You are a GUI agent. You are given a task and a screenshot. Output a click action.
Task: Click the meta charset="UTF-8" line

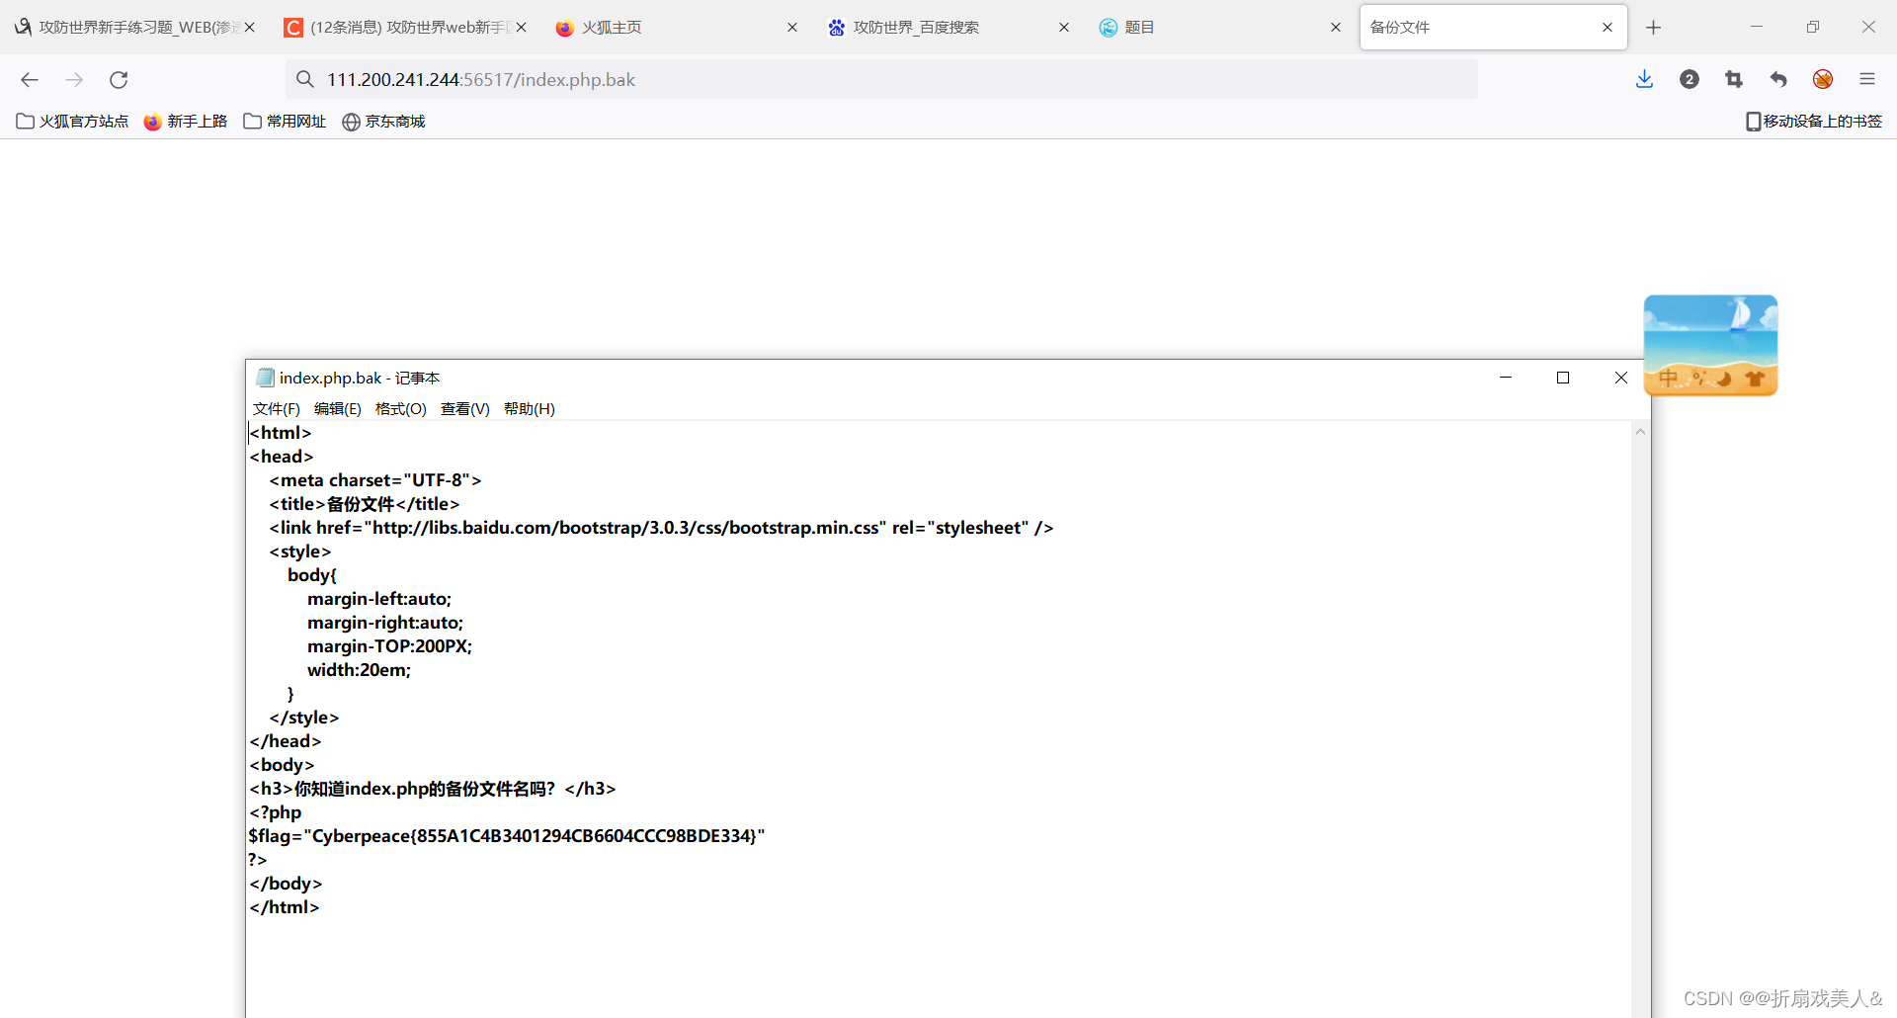pyautogui.click(x=375, y=480)
